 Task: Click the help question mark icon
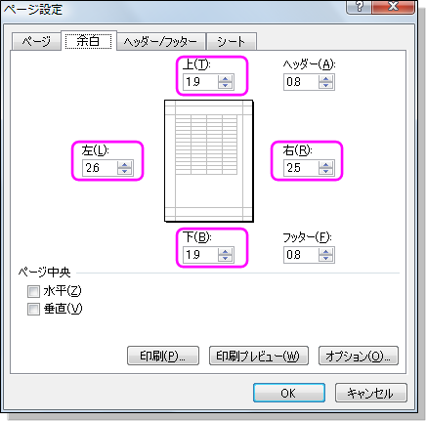point(359,7)
